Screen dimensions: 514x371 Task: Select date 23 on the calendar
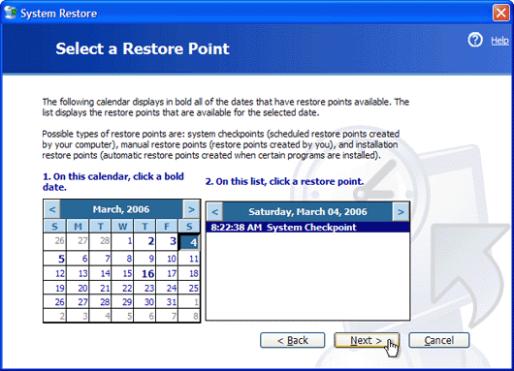145,288
